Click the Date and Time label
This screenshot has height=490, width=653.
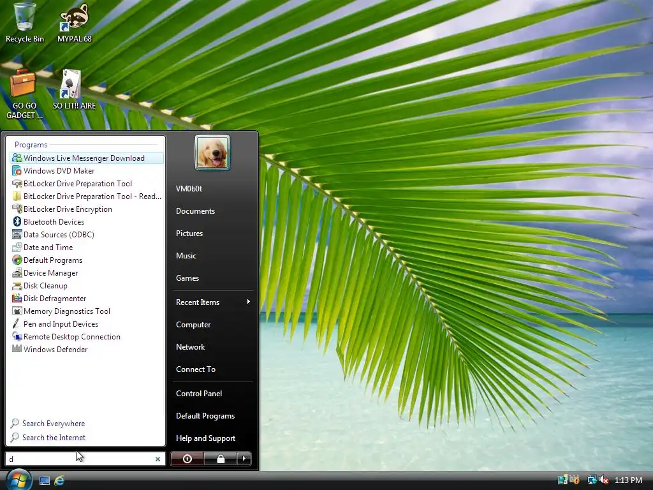48,248
